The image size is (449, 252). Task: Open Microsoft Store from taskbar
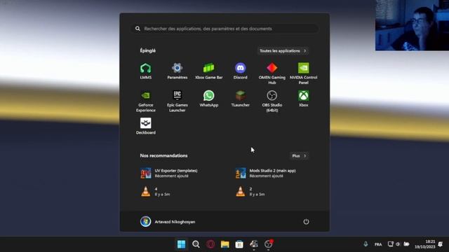239,244
